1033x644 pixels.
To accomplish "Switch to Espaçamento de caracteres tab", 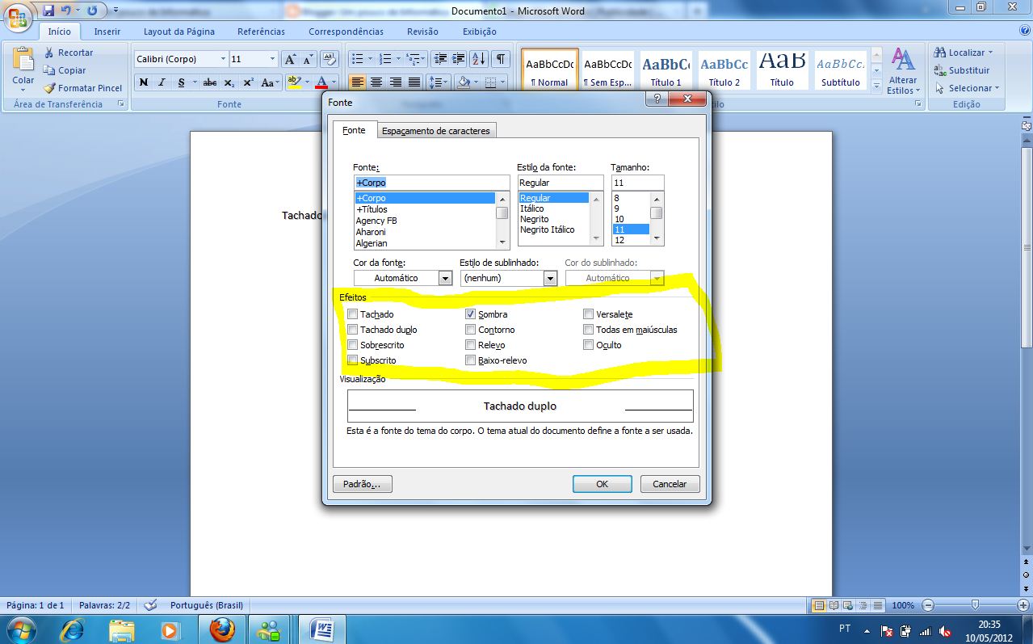I will 436,131.
